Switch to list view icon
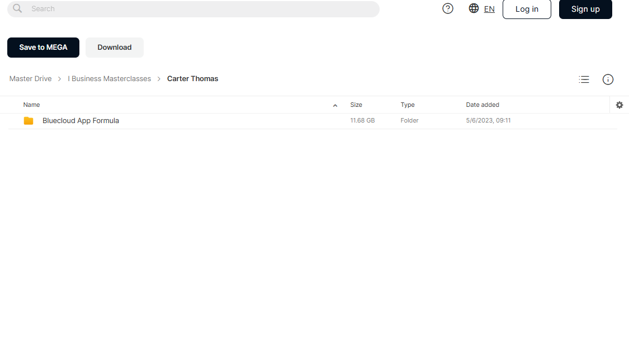The height and width of the screenshot is (348, 629). pyautogui.click(x=584, y=79)
